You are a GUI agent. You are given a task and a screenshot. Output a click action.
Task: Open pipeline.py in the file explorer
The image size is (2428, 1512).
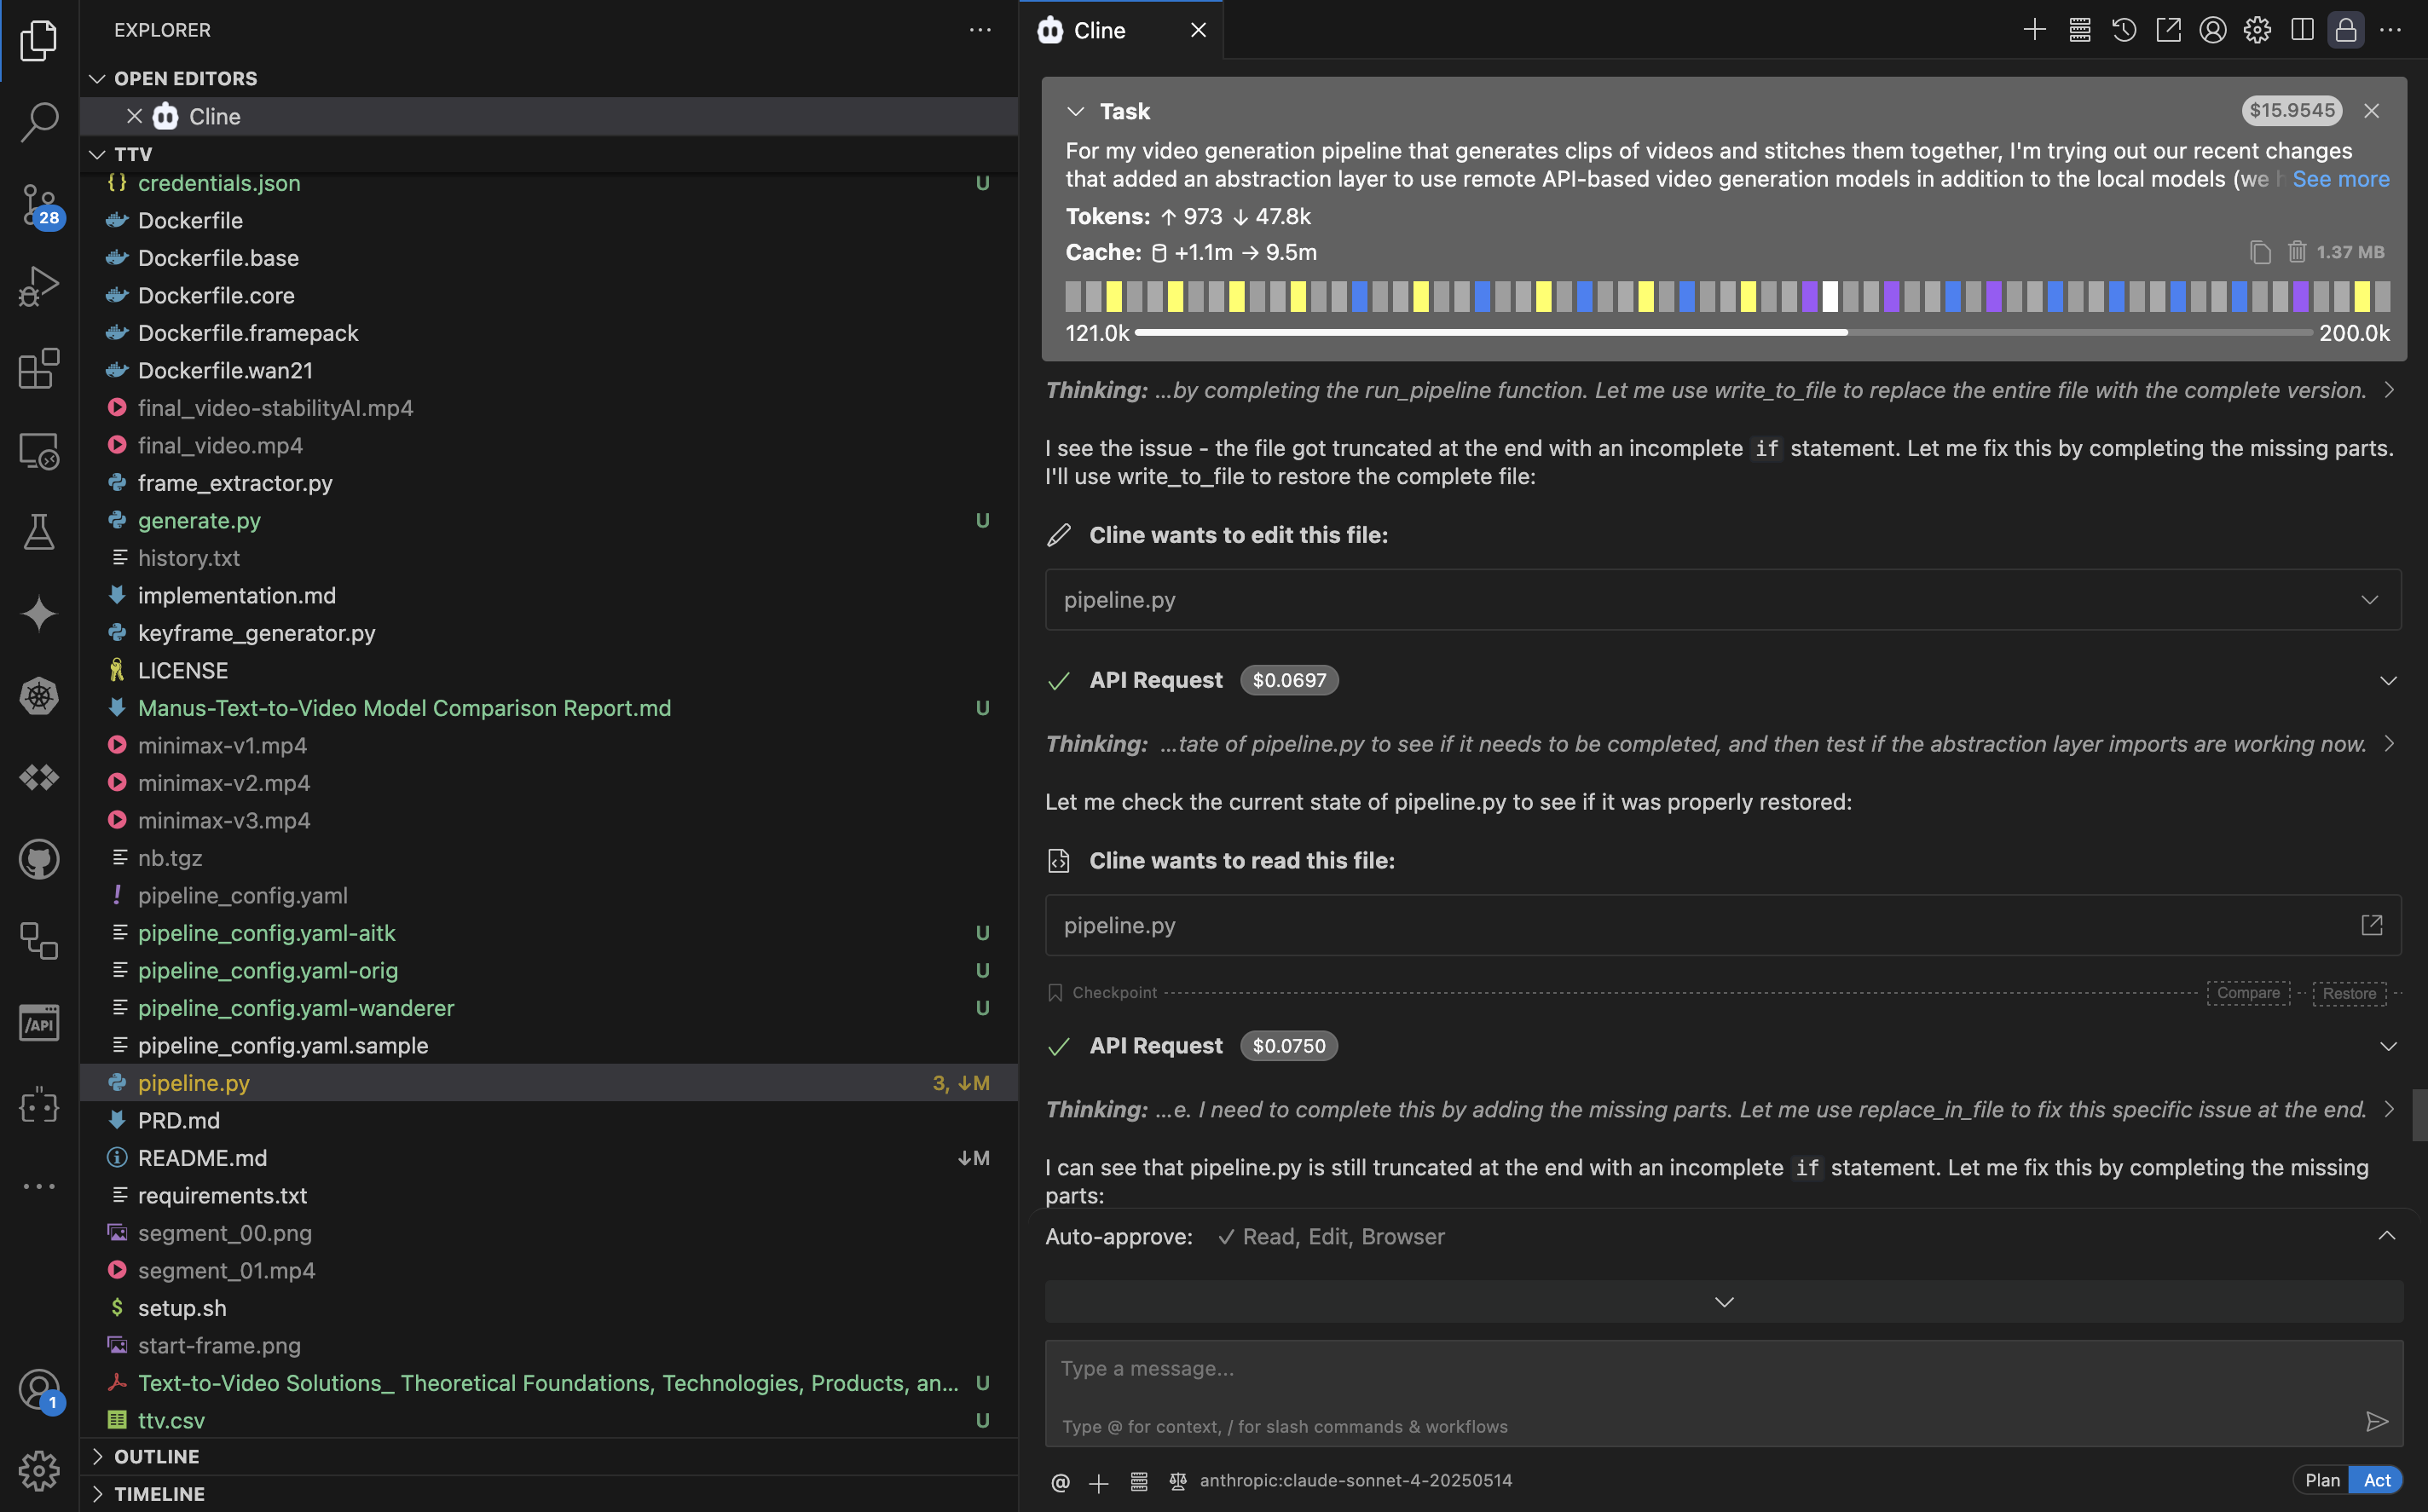tap(194, 1083)
